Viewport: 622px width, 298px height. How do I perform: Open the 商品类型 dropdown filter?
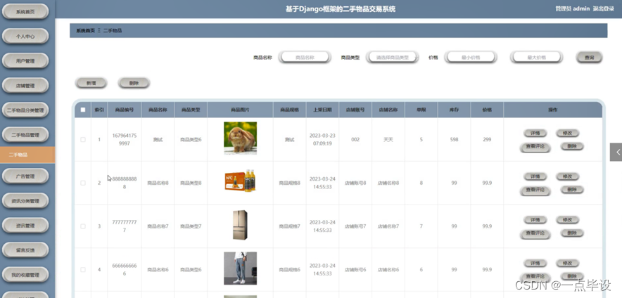pyautogui.click(x=392, y=58)
